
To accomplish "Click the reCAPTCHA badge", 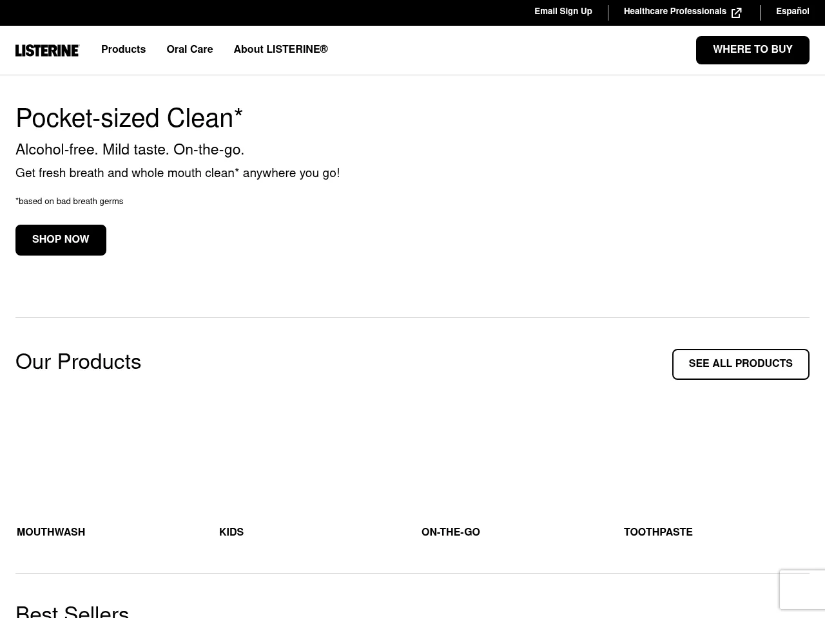I will pyautogui.click(x=802, y=590).
